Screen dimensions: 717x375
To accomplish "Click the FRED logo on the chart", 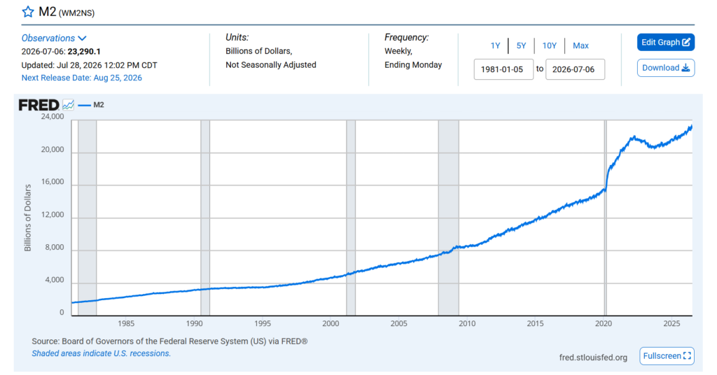I will click(x=39, y=105).
